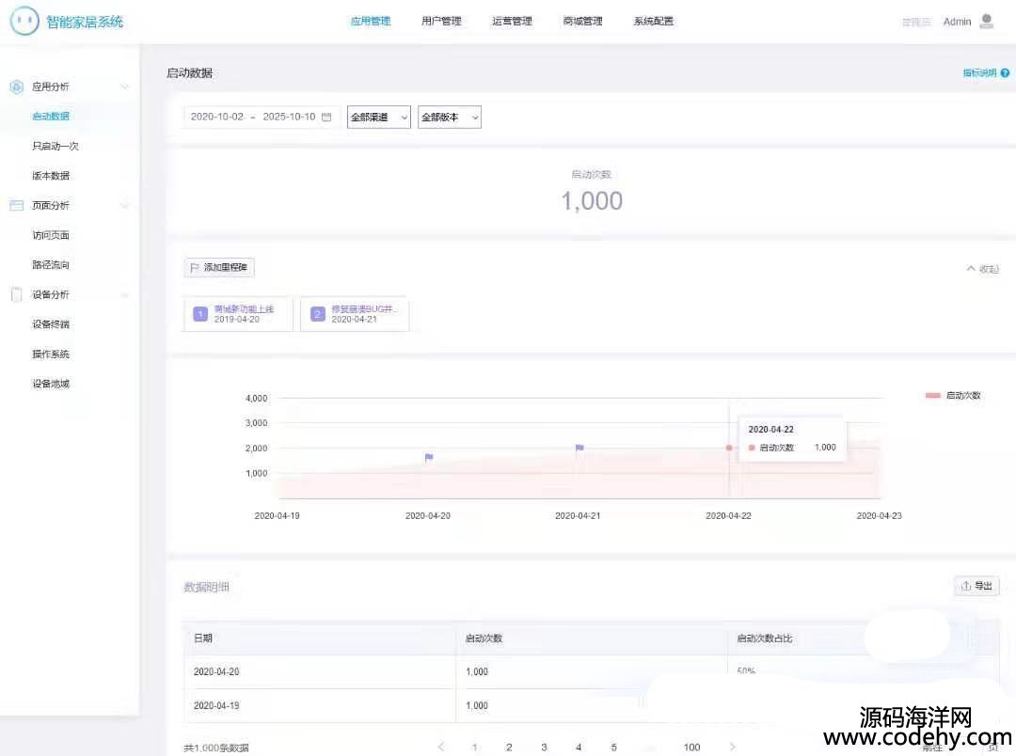Open the 全部版本 dropdown
This screenshot has height=756, width=1016.
[x=450, y=118]
